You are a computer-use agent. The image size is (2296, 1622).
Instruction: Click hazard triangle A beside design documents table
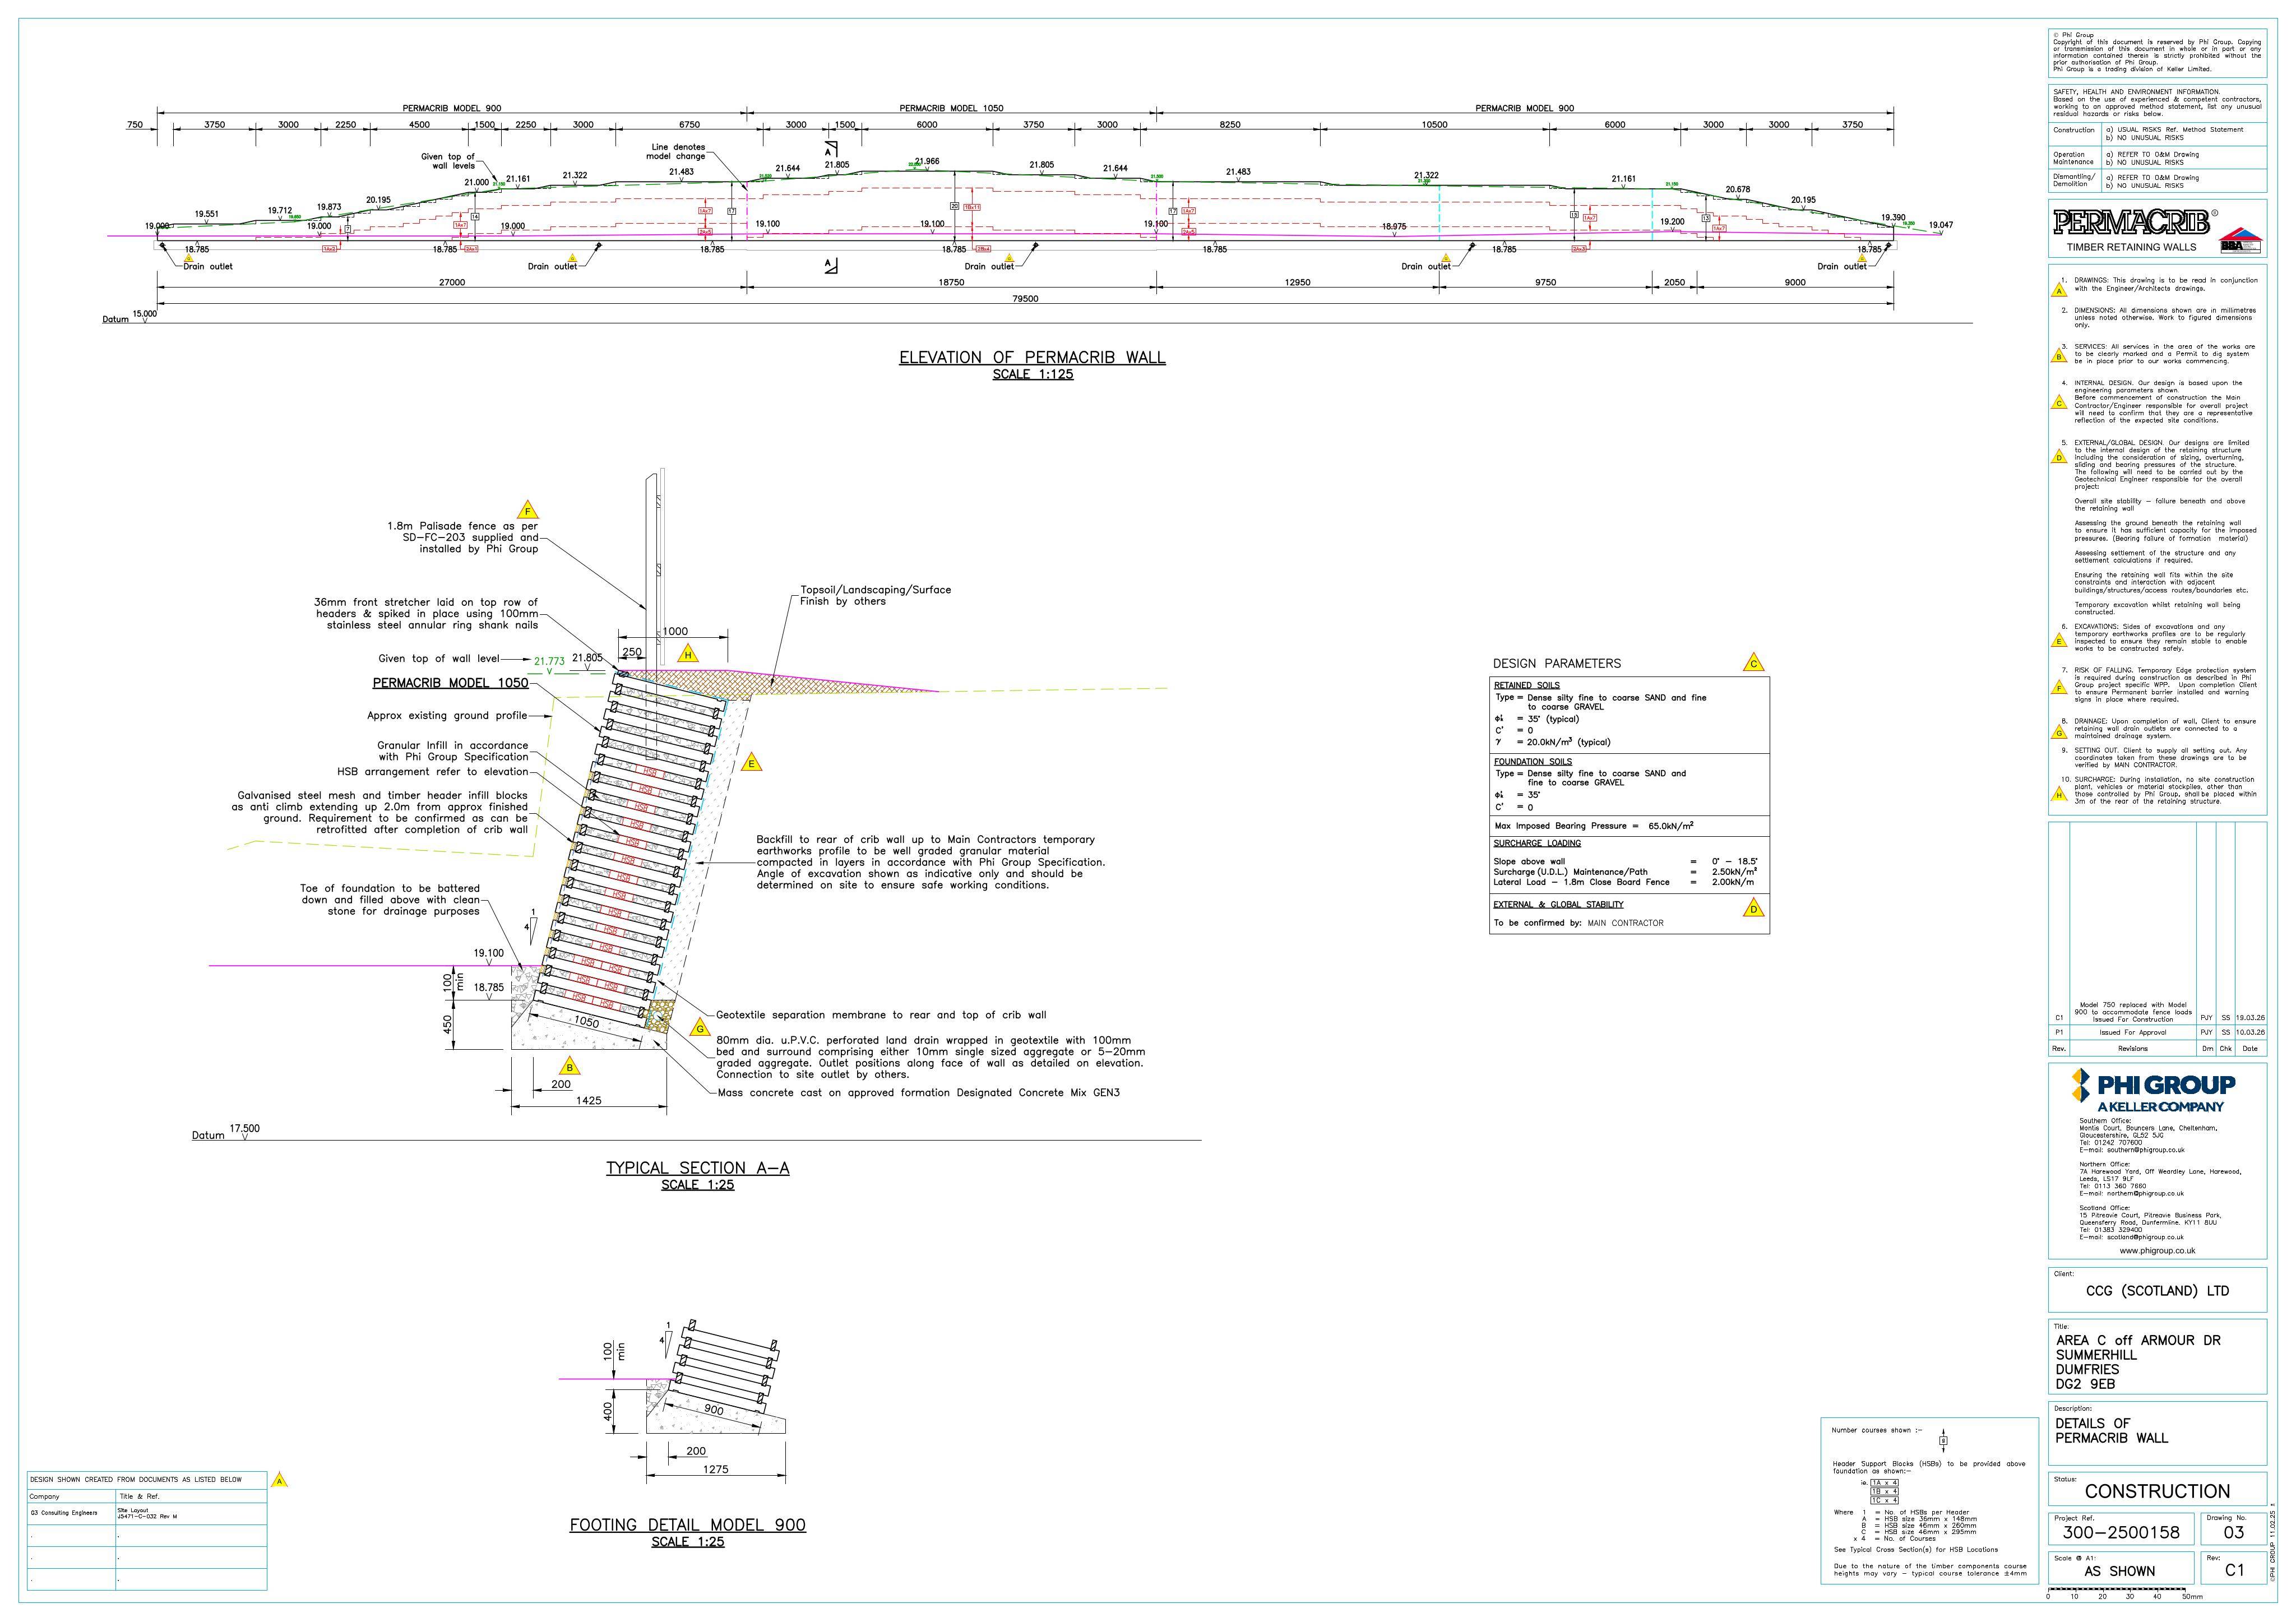pyautogui.click(x=280, y=1480)
